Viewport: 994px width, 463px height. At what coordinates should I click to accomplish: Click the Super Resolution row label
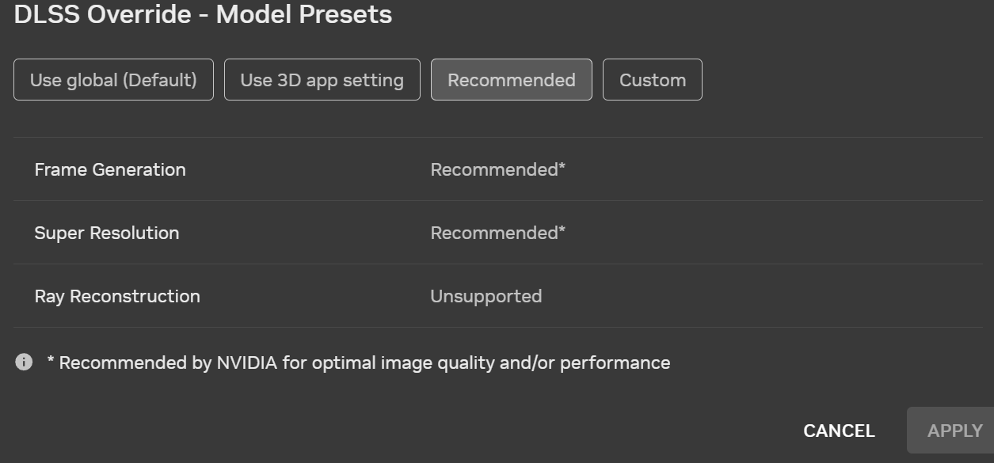pos(107,233)
